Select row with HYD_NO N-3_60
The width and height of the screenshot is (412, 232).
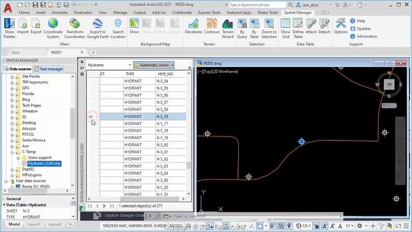coord(143,144)
